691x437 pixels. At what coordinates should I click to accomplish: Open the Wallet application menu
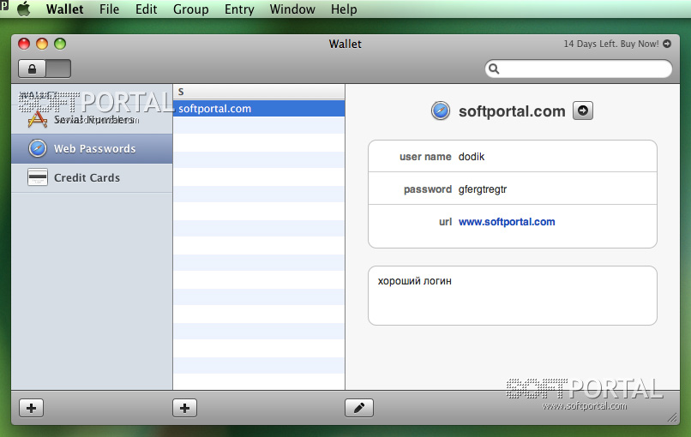tap(65, 9)
